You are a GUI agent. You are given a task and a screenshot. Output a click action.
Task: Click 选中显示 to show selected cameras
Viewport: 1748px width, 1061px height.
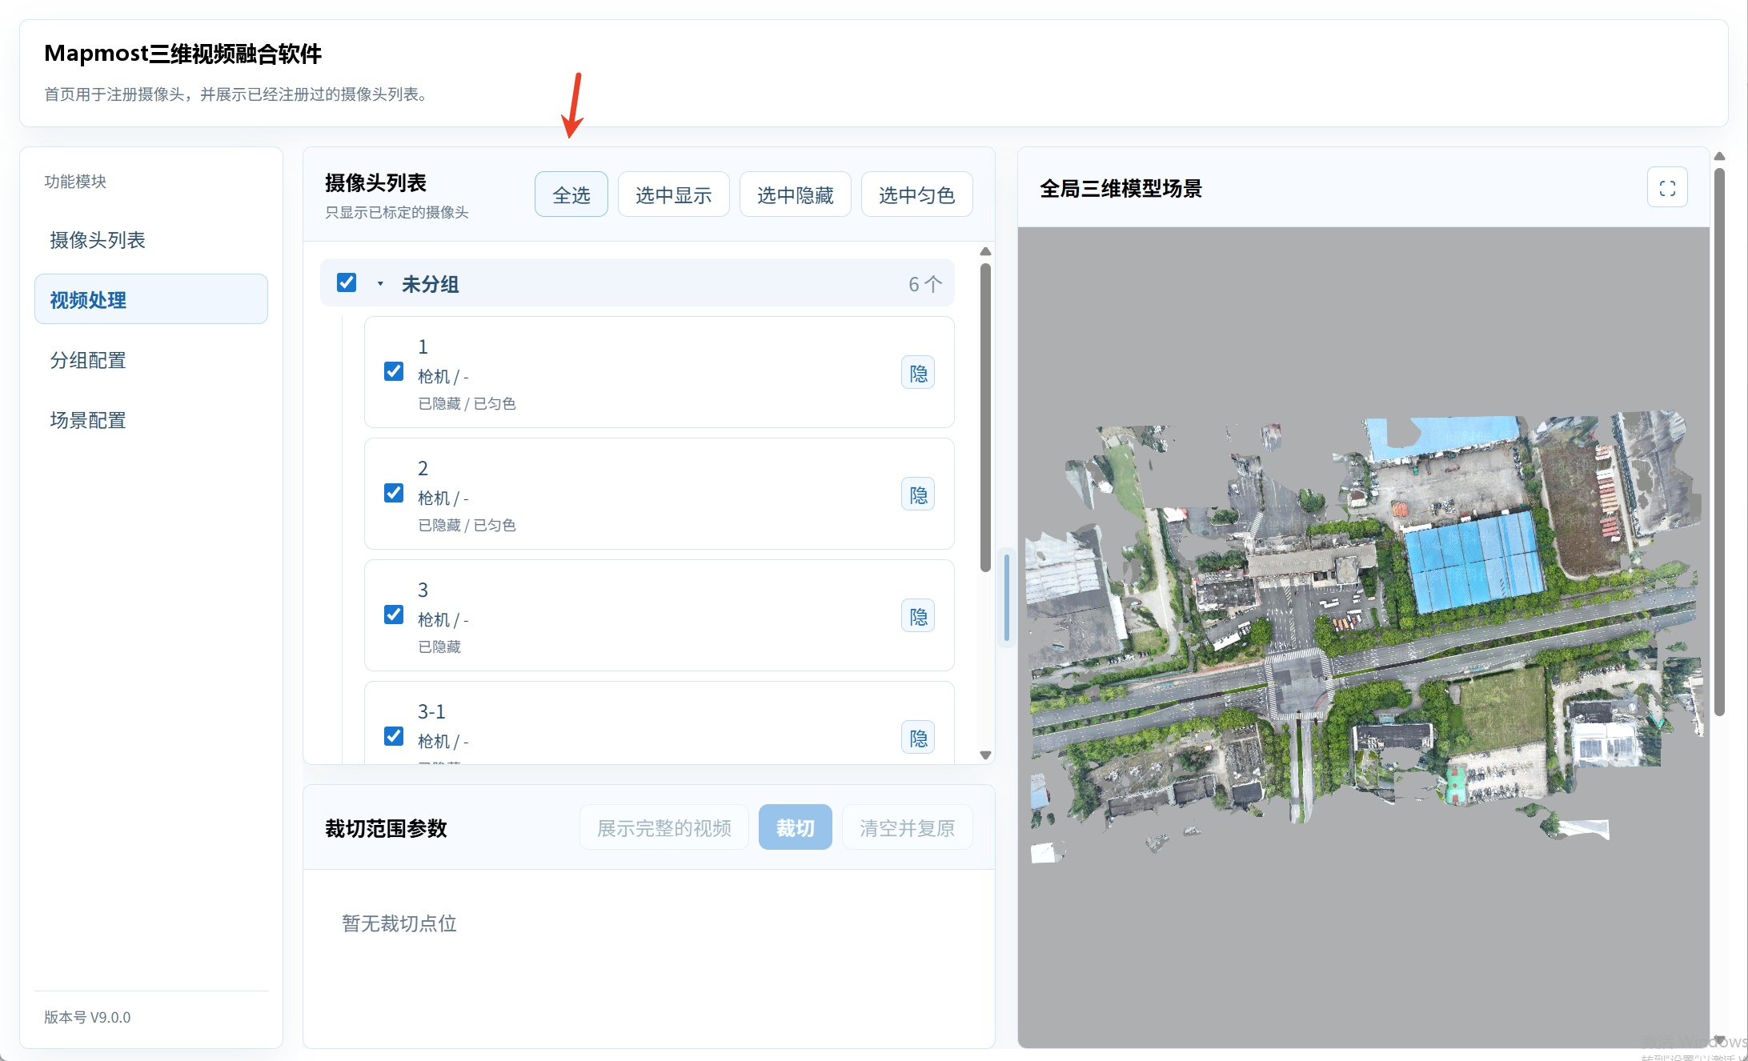(674, 194)
